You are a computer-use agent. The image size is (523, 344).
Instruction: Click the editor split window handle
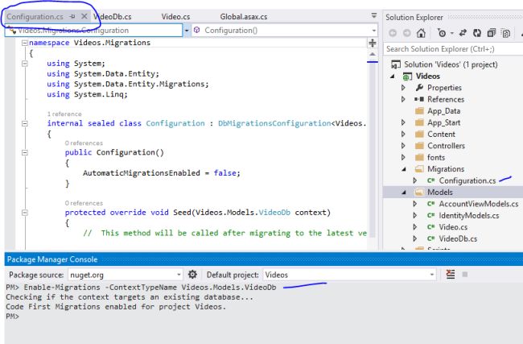(x=373, y=43)
